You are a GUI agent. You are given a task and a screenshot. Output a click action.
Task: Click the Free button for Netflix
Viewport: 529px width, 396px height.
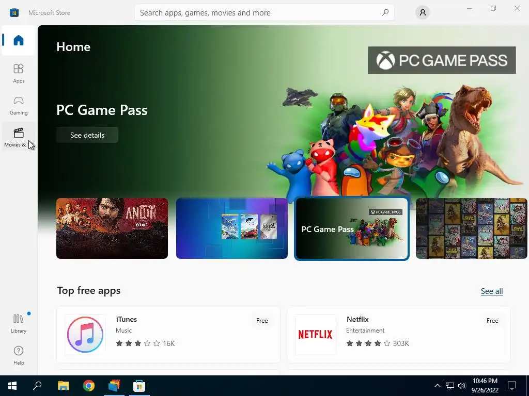coord(492,321)
